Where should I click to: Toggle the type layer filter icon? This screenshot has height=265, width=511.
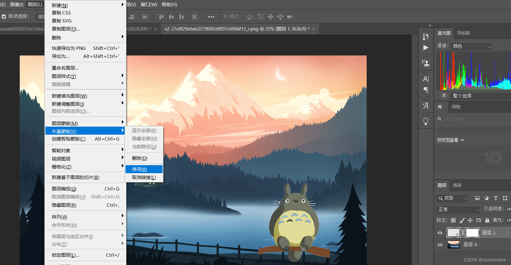click(x=496, y=198)
